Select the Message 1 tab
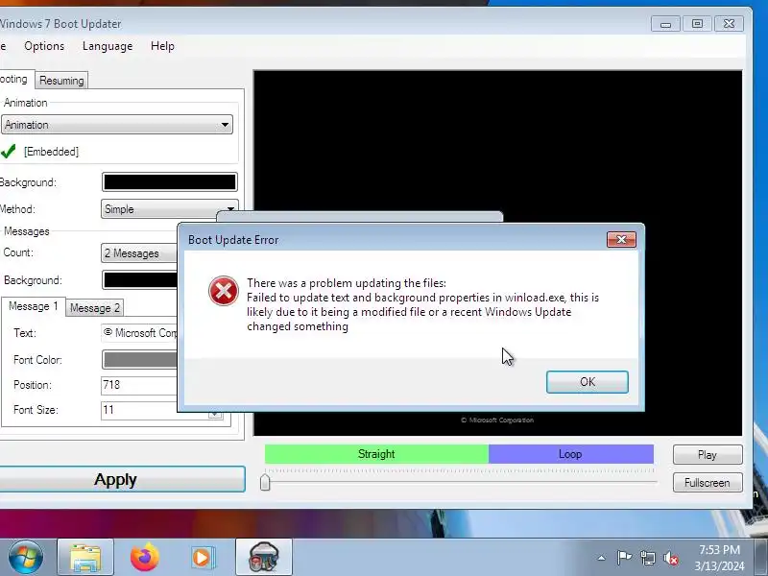 click(34, 306)
